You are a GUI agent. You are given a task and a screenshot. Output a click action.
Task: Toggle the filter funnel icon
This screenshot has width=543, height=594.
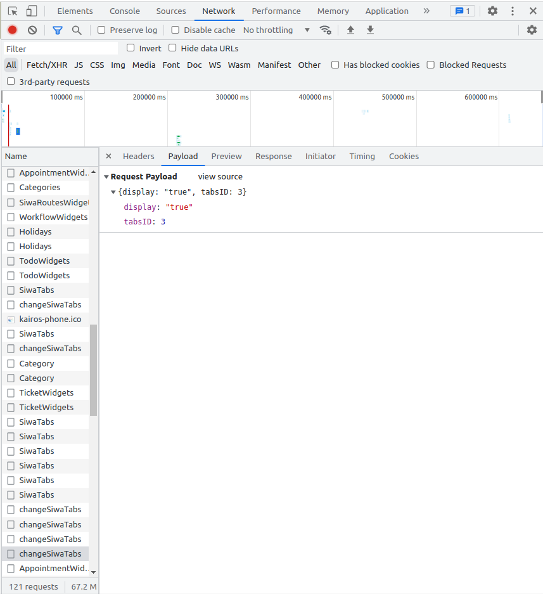pos(58,30)
